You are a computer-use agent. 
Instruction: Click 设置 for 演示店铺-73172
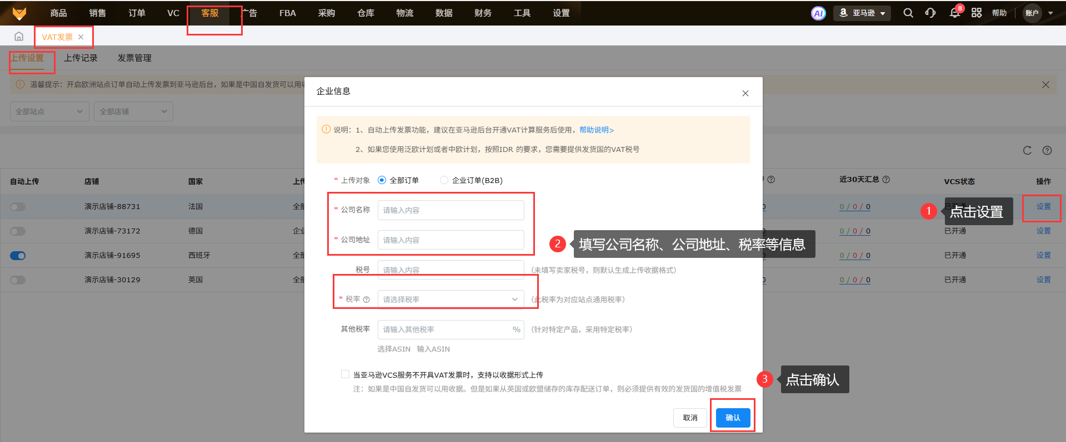click(x=1043, y=231)
